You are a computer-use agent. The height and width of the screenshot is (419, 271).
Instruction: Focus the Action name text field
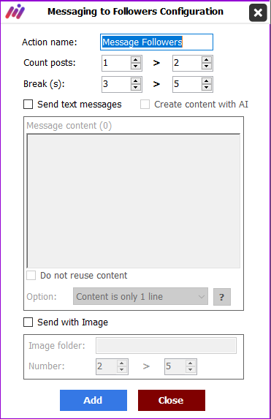(157, 42)
